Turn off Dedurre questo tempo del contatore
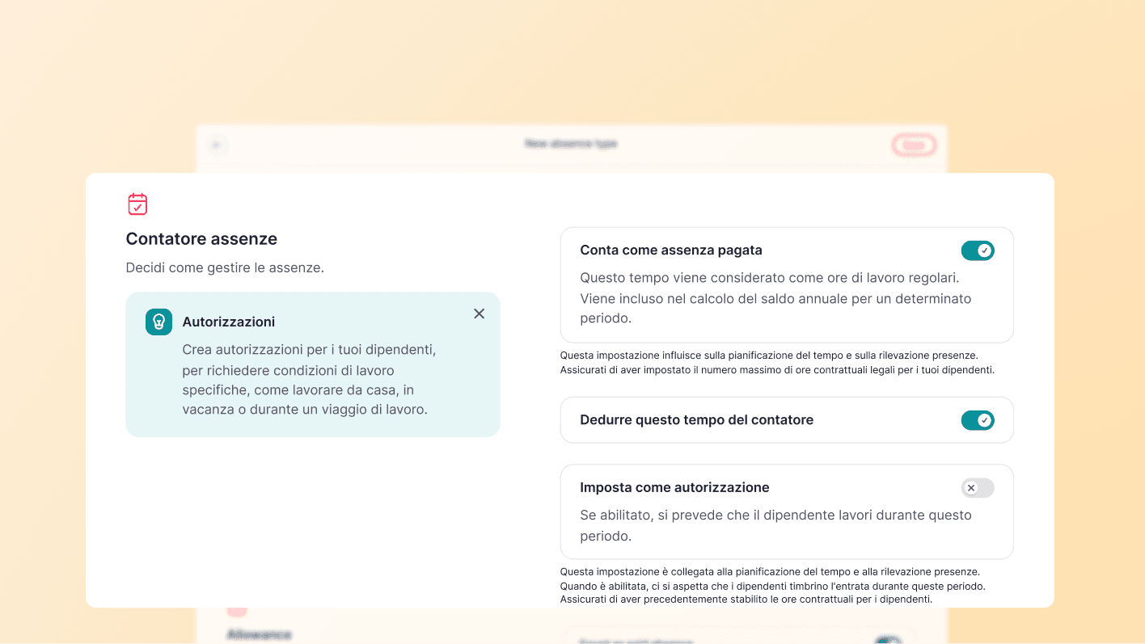 pyautogui.click(x=978, y=420)
